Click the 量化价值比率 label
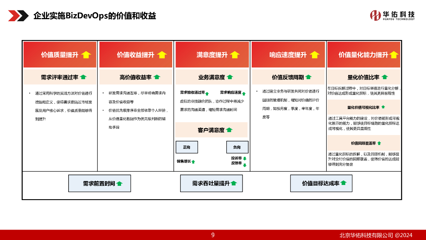This screenshot has width=426, height=240. point(364,77)
